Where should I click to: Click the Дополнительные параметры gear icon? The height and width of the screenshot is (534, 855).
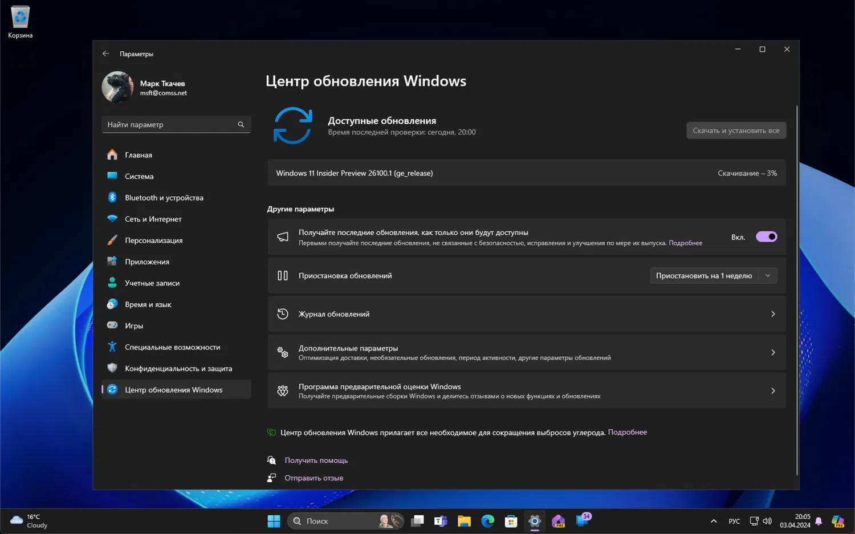[x=283, y=352]
